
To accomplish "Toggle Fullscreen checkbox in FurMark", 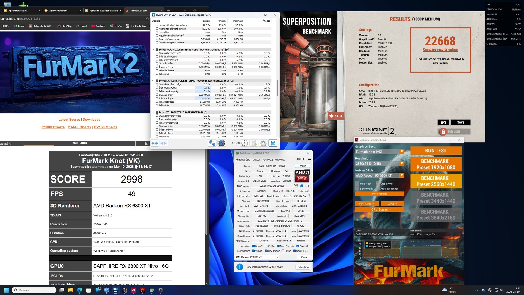I will pos(357,184).
